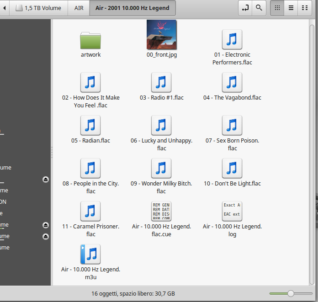Go to the 1,5 TB Volume location
The width and height of the screenshot is (318, 302).
[x=38, y=8]
